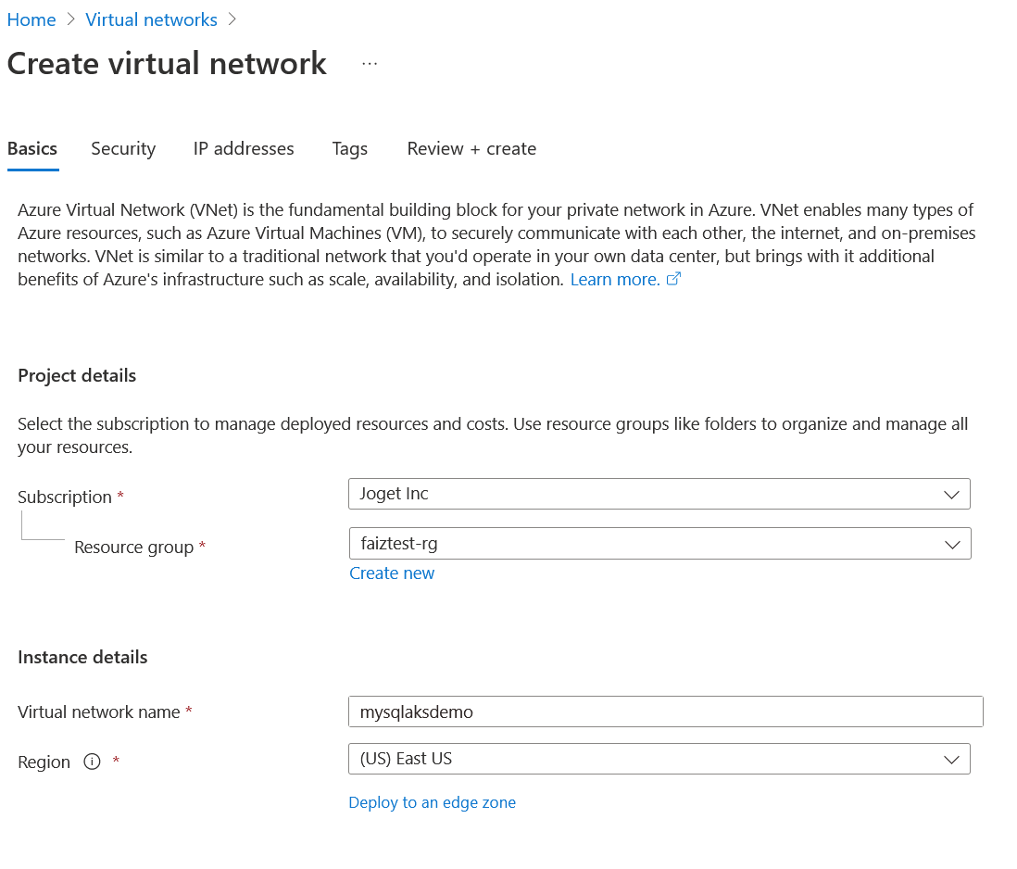The height and width of the screenshot is (869, 1017).
Task: Click the chevron arrow in Region field
Action: (x=951, y=760)
